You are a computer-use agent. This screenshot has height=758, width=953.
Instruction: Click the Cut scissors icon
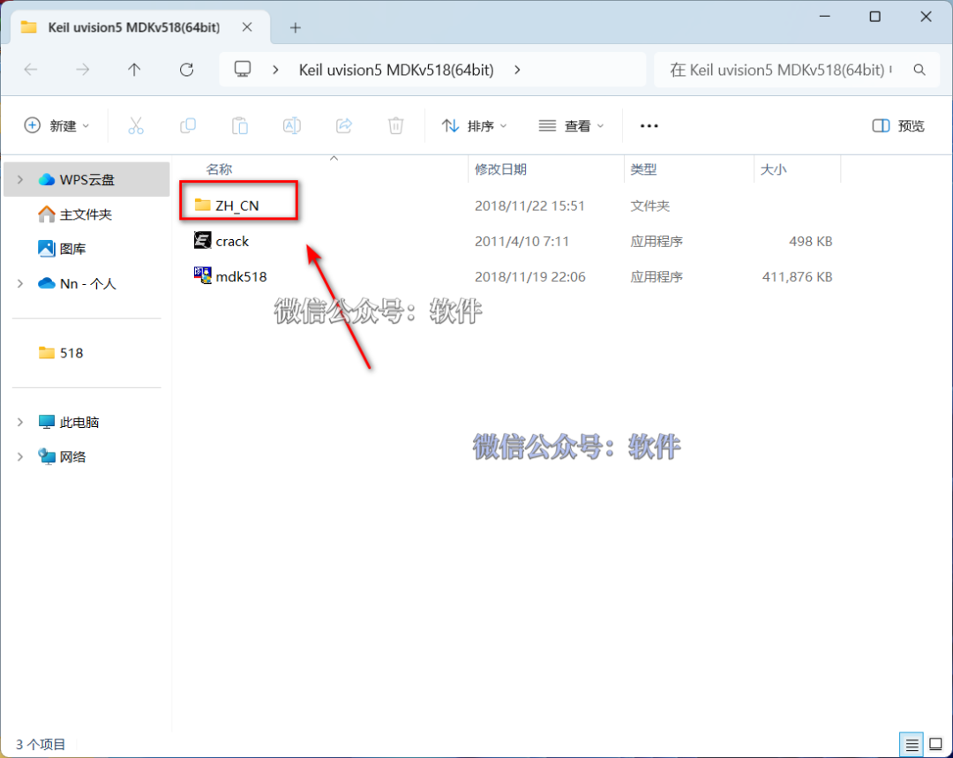[136, 126]
